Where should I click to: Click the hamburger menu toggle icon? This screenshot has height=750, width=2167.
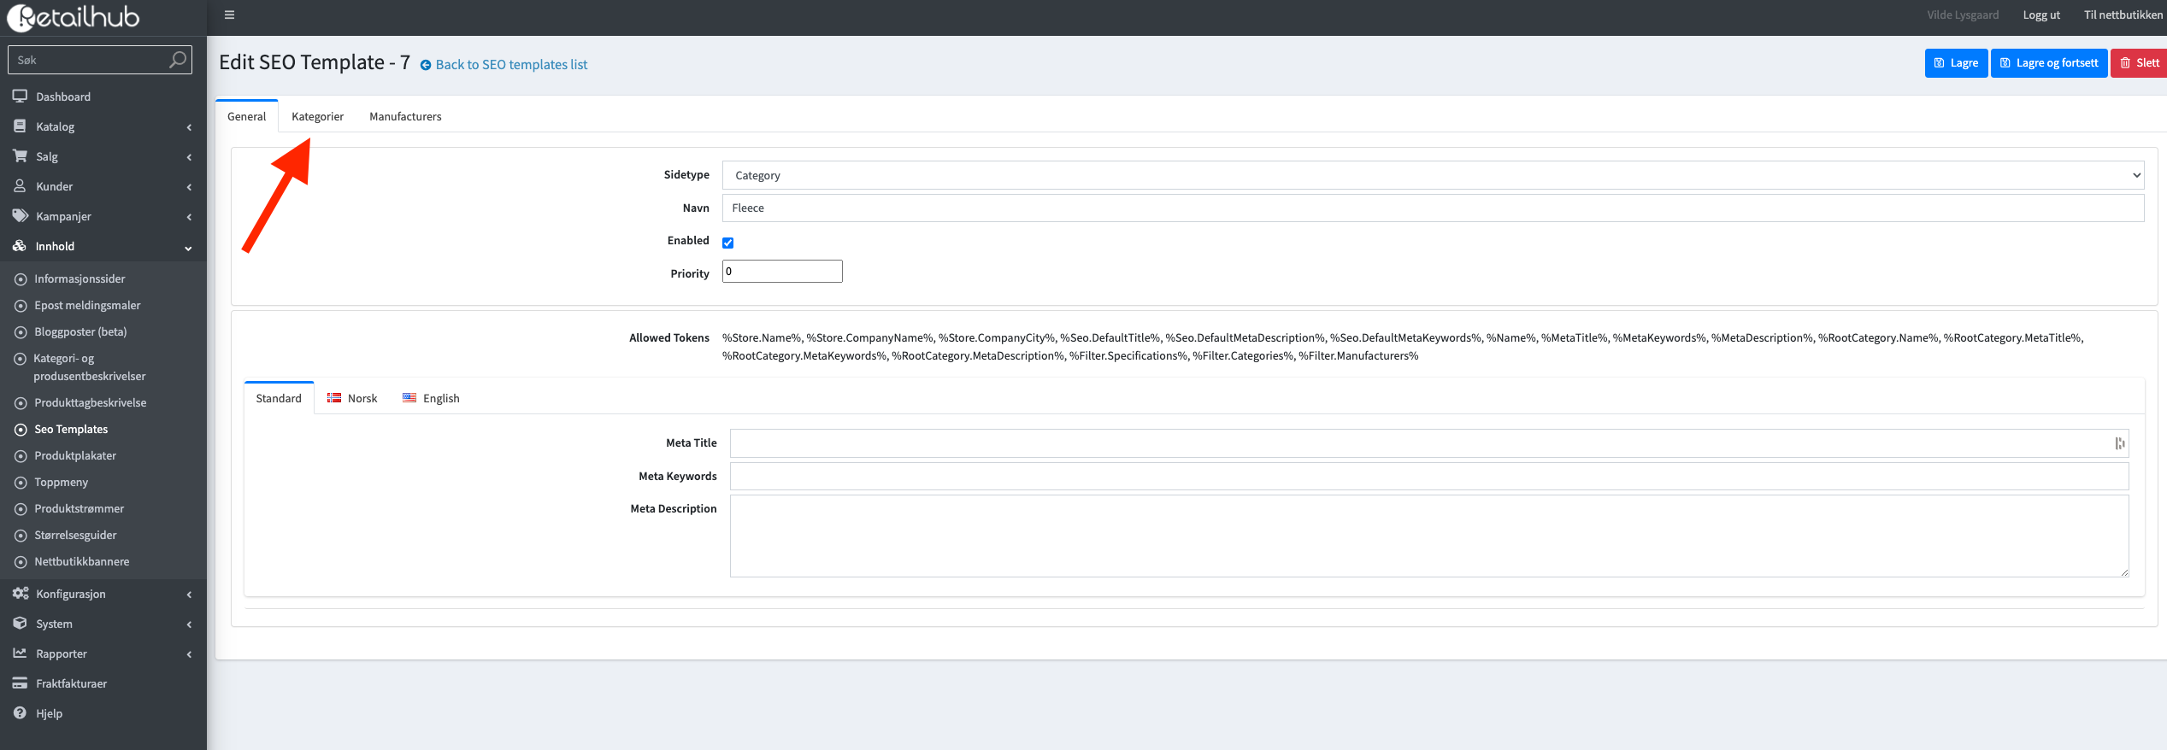pyautogui.click(x=229, y=15)
